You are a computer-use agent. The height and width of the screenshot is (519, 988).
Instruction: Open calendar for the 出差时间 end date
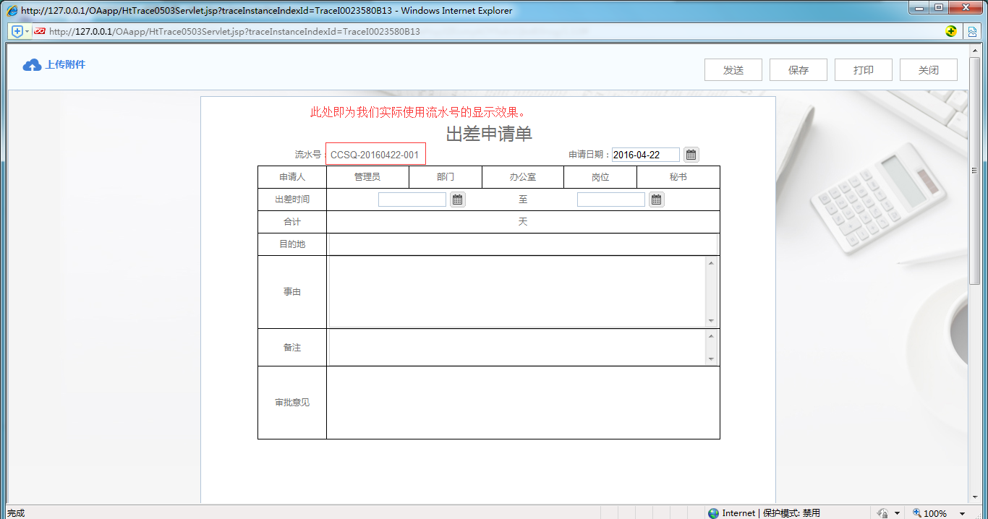(656, 200)
